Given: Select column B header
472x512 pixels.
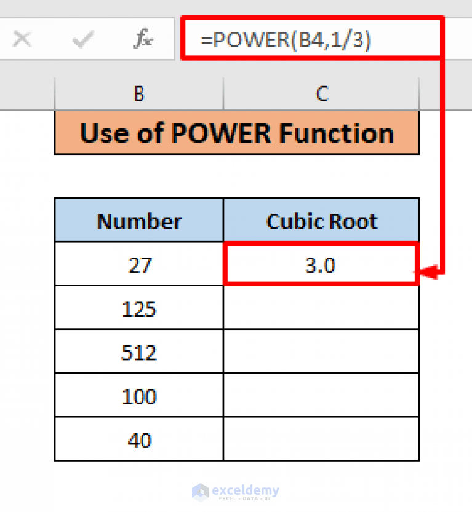Looking at the screenshot, I should [x=139, y=93].
